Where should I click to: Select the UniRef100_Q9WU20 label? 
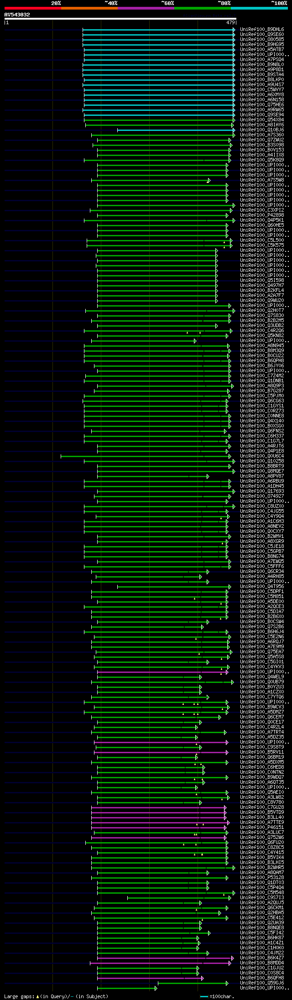point(262,300)
